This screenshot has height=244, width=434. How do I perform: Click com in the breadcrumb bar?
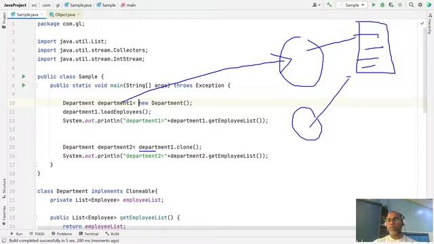(x=47, y=5)
